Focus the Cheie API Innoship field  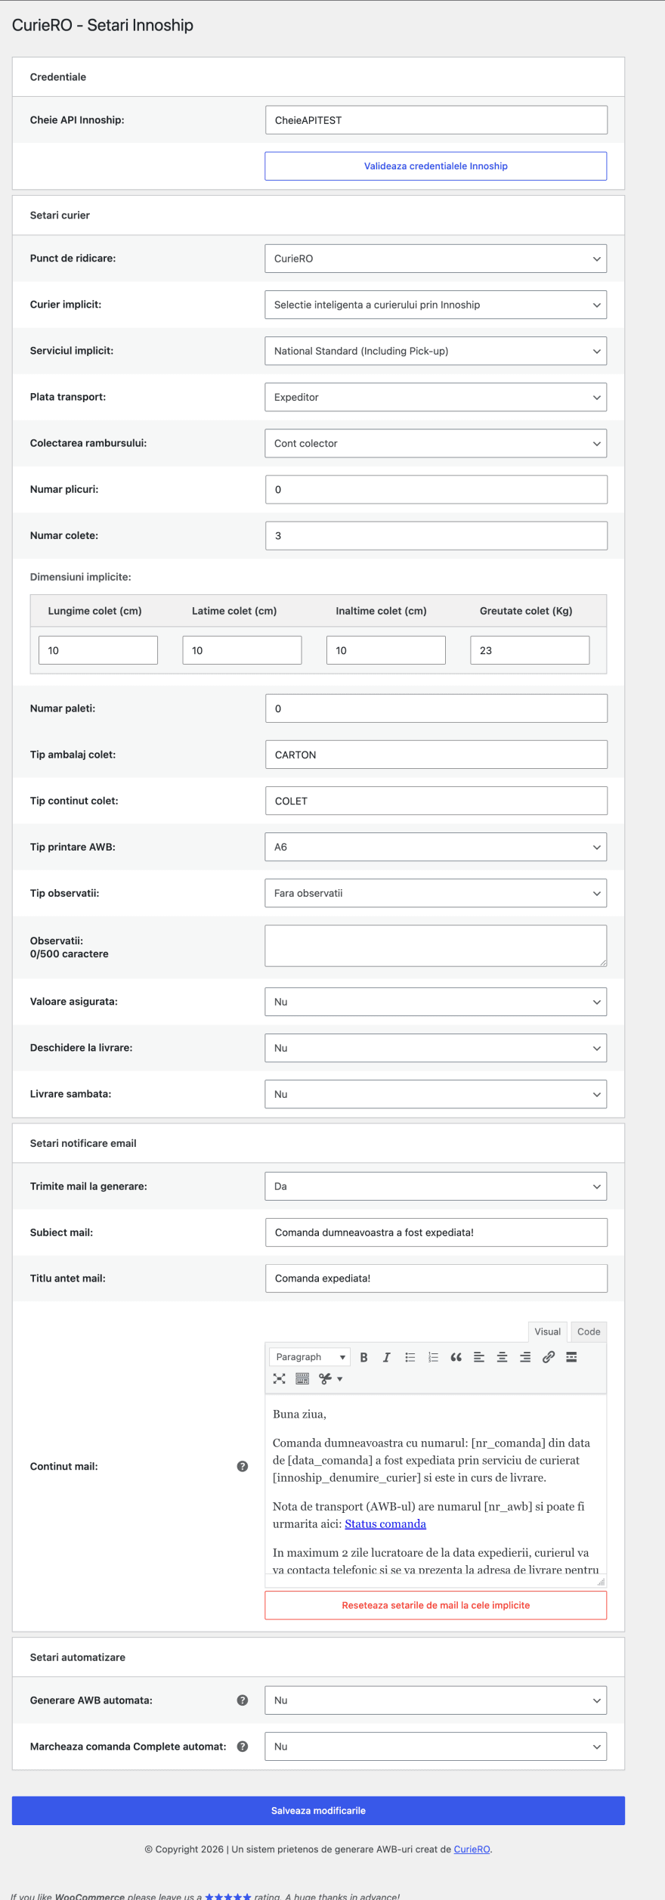[x=436, y=120]
